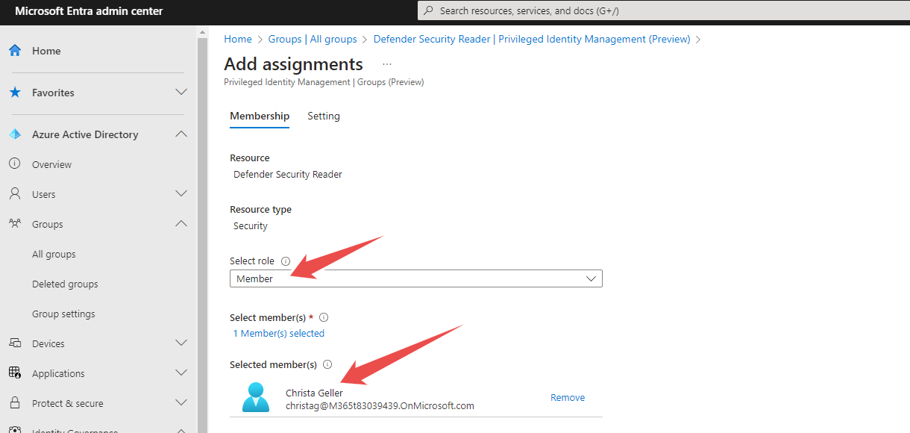Click the Security resource type value
Screen dimensions: 910x433
(x=251, y=226)
